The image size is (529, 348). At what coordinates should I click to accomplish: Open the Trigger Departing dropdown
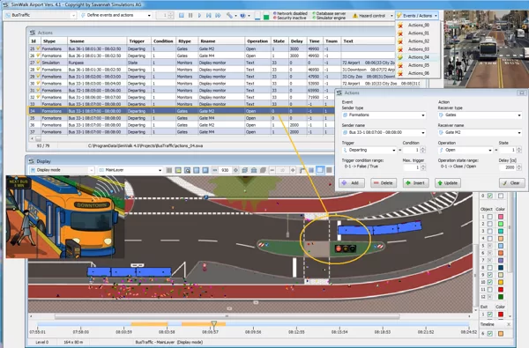(x=369, y=150)
